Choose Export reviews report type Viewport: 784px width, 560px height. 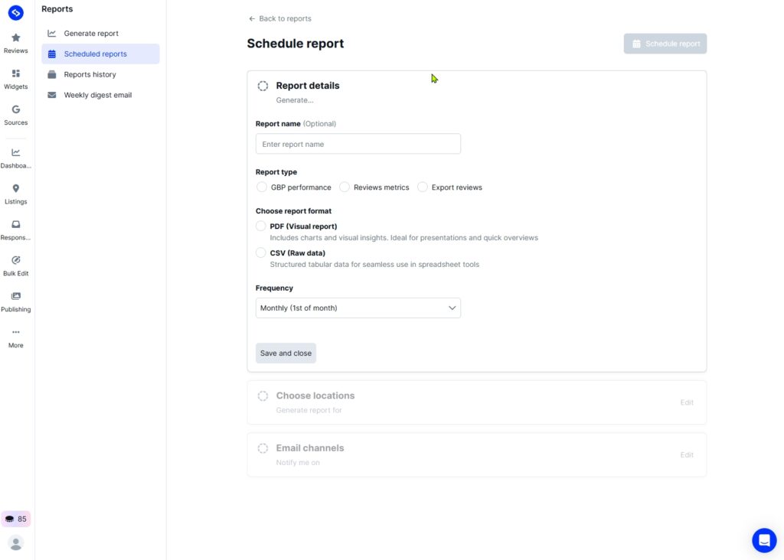click(x=423, y=187)
